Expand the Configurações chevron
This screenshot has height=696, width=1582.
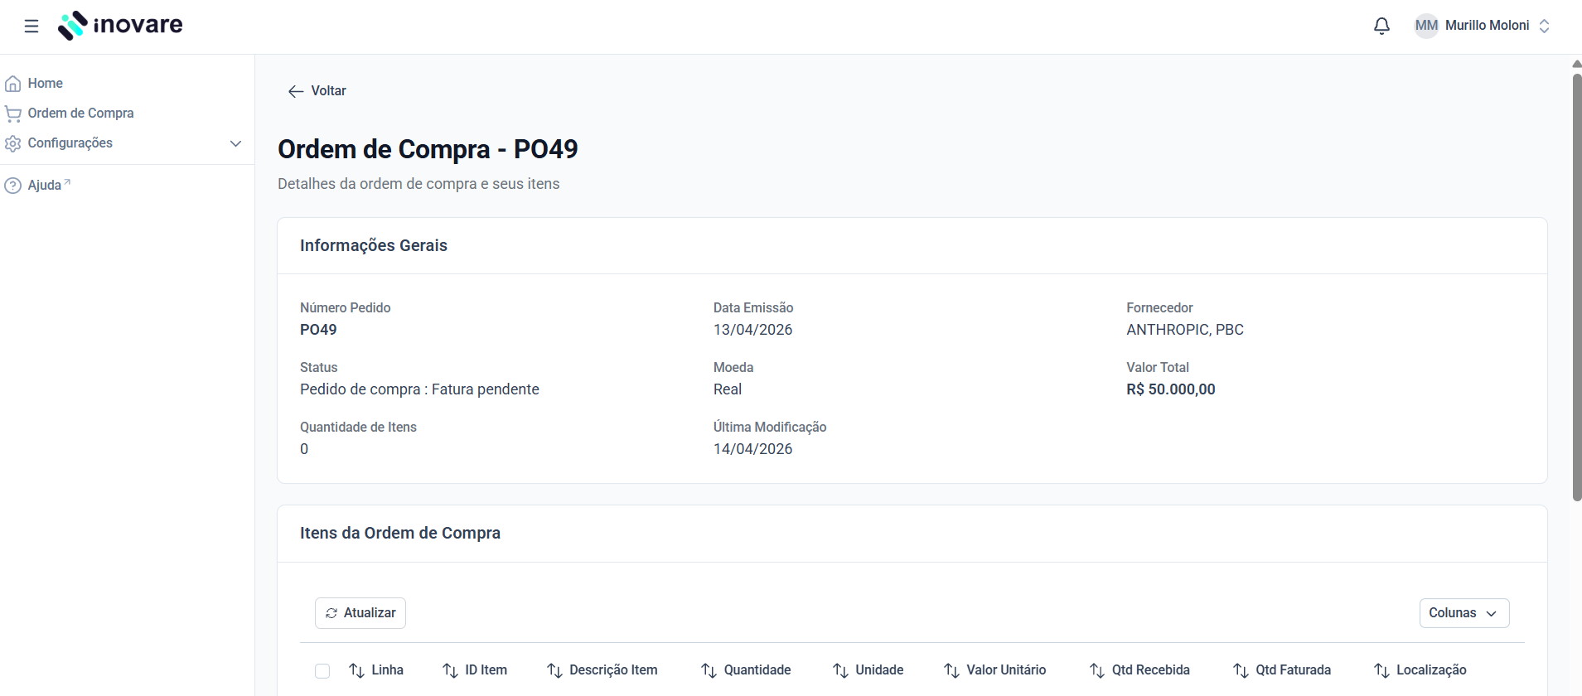[x=235, y=143]
